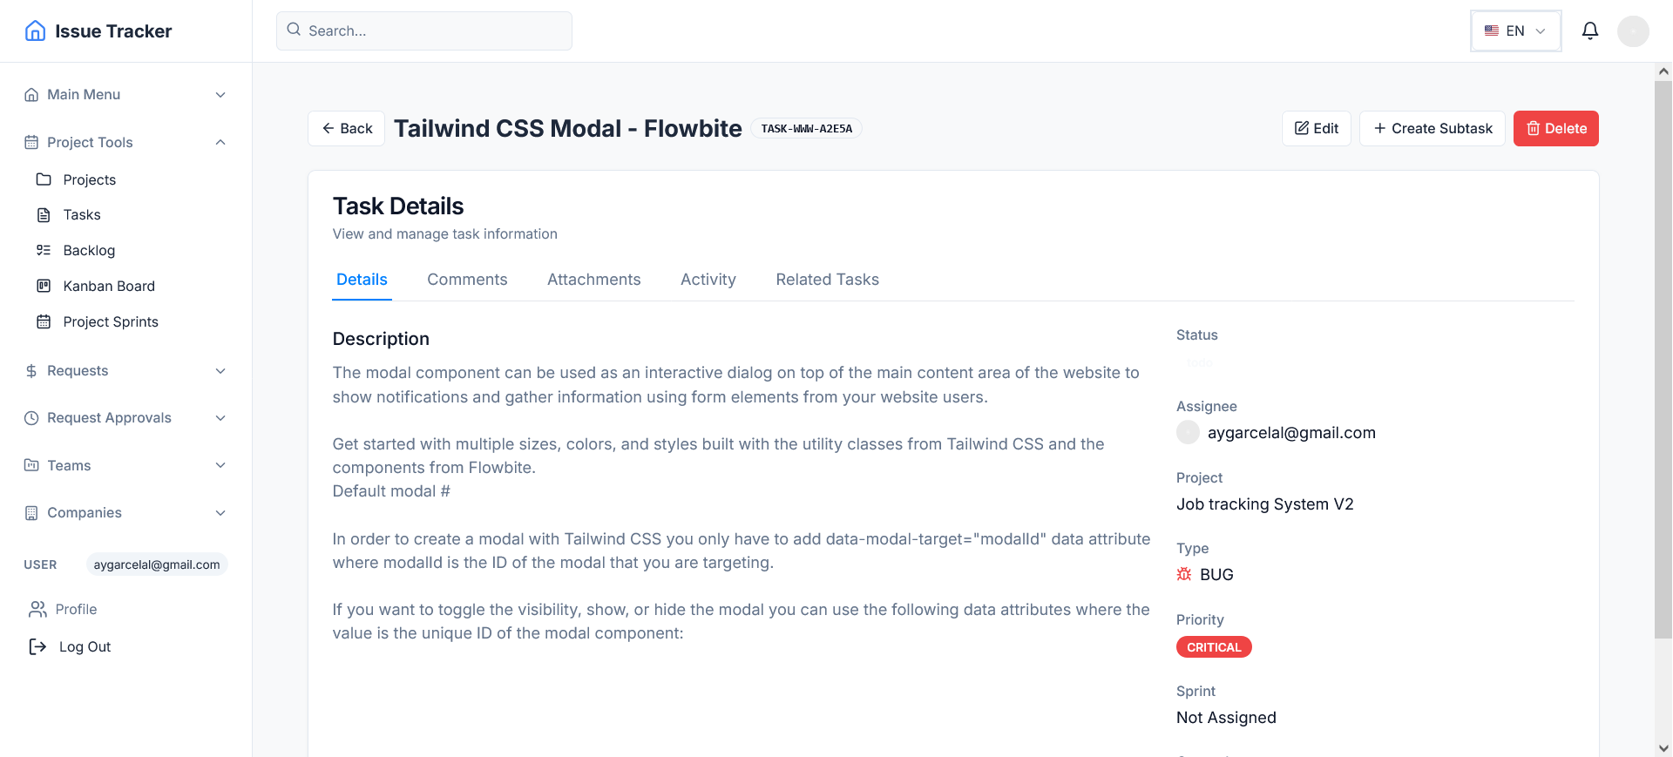Image resolution: width=1673 pixels, height=757 pixels.
Task: Open the Projects section via folder icon
Action: point(45,179)
